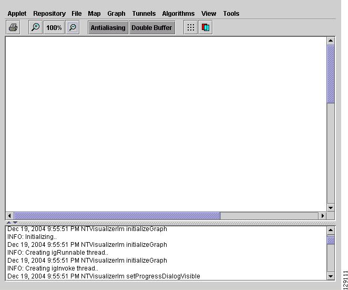348x290 pixels.
Task: Click the canvas horizontal scrollbar thumb
Action: [x=117, y=216]
